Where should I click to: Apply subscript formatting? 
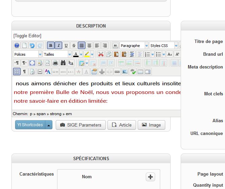click(x=170, y=54)
